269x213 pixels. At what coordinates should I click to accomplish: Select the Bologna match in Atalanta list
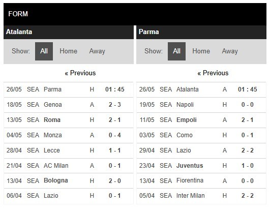pos(69,181)
